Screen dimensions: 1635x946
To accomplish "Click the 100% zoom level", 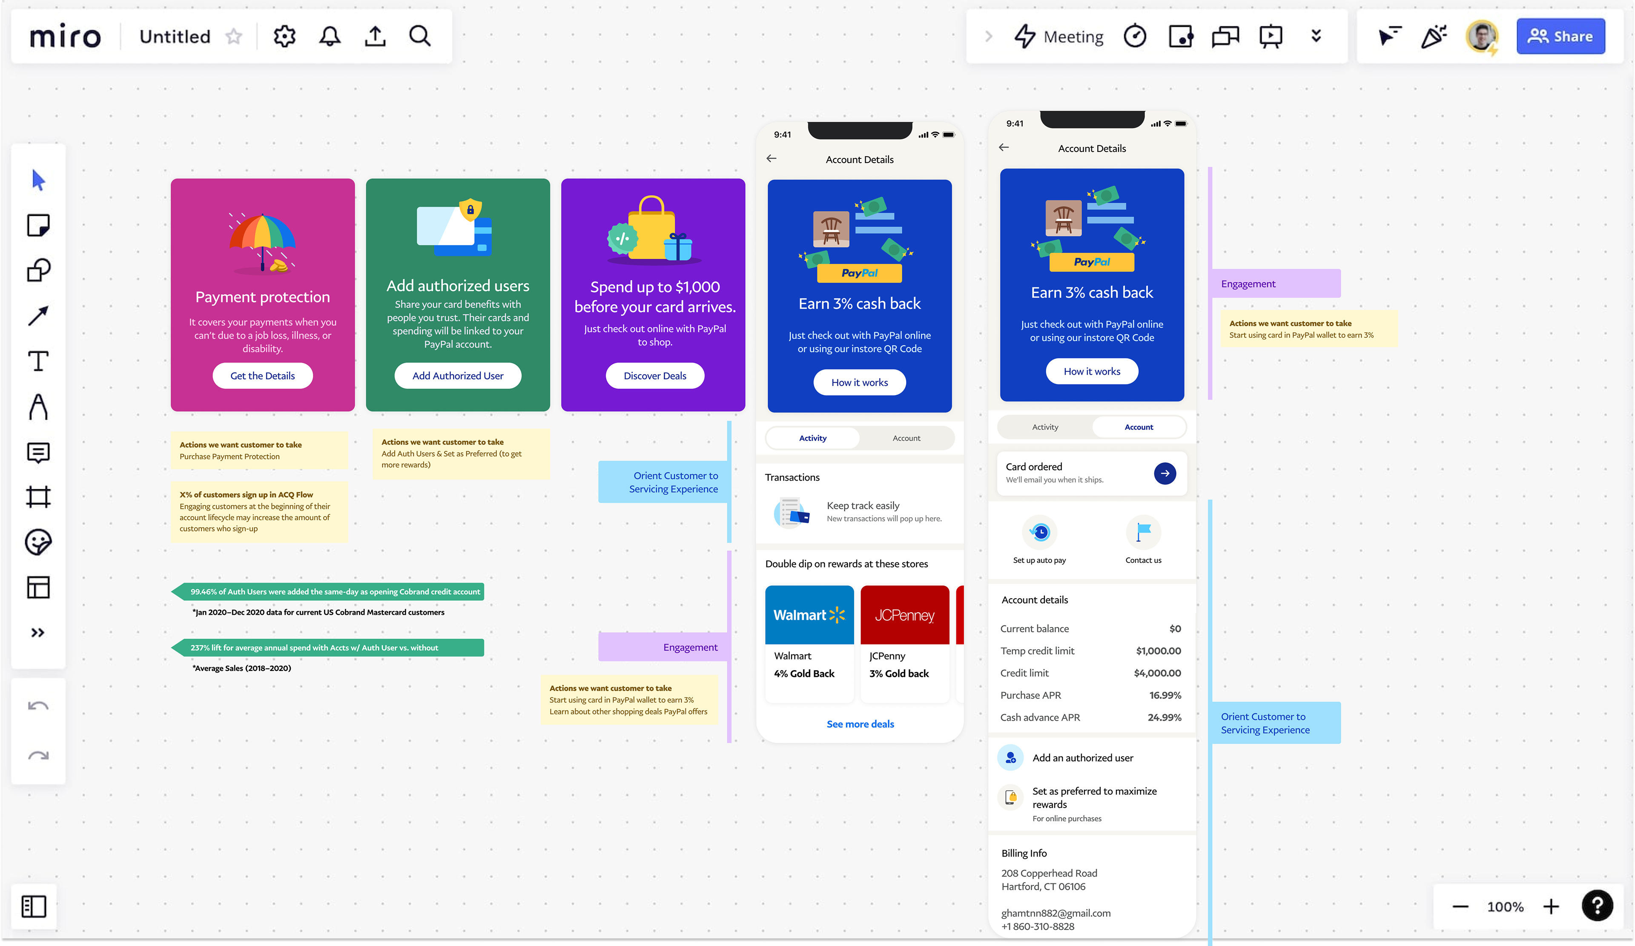I will pyautogui.click(x=1505, y=906).
